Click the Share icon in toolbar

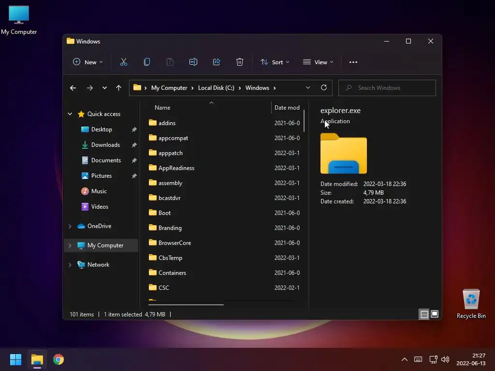tap(217, 62)
